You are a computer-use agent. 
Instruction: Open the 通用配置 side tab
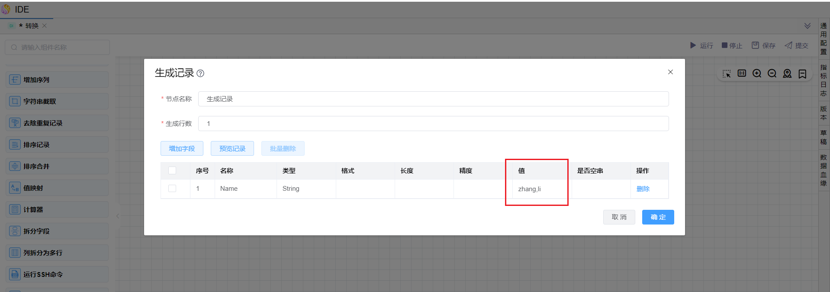824,39
